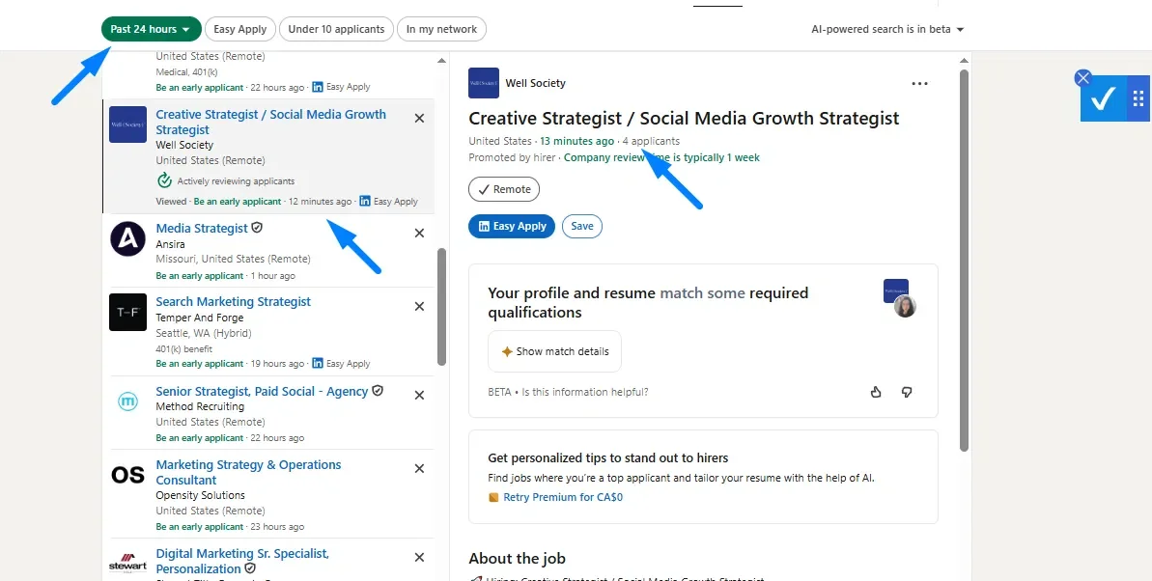This screenshot has height=581, width=1152.
Task: Click '13 minutes ago' posting time
Action: pyautogui.click(x=576, y=141)
